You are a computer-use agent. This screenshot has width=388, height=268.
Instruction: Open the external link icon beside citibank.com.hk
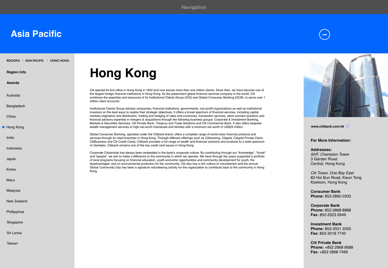pos(348,126)
